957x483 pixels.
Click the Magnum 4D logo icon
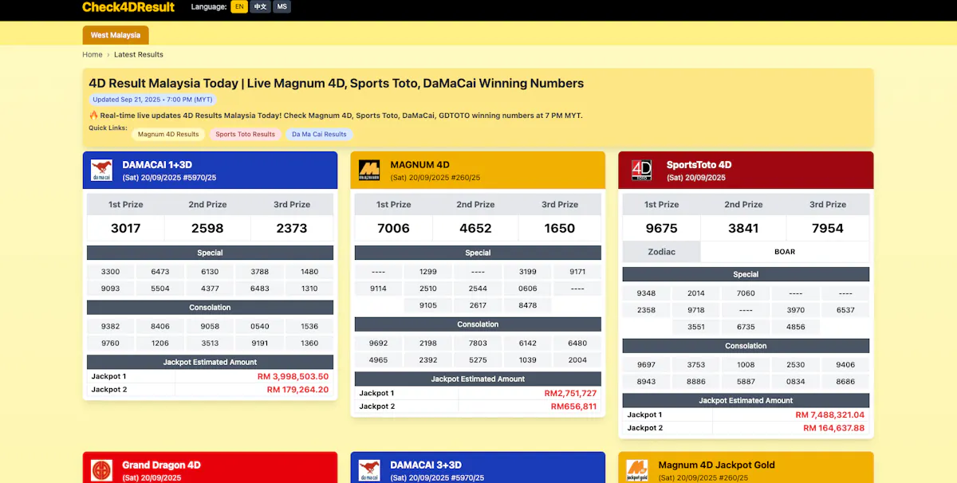click(369, 170)
